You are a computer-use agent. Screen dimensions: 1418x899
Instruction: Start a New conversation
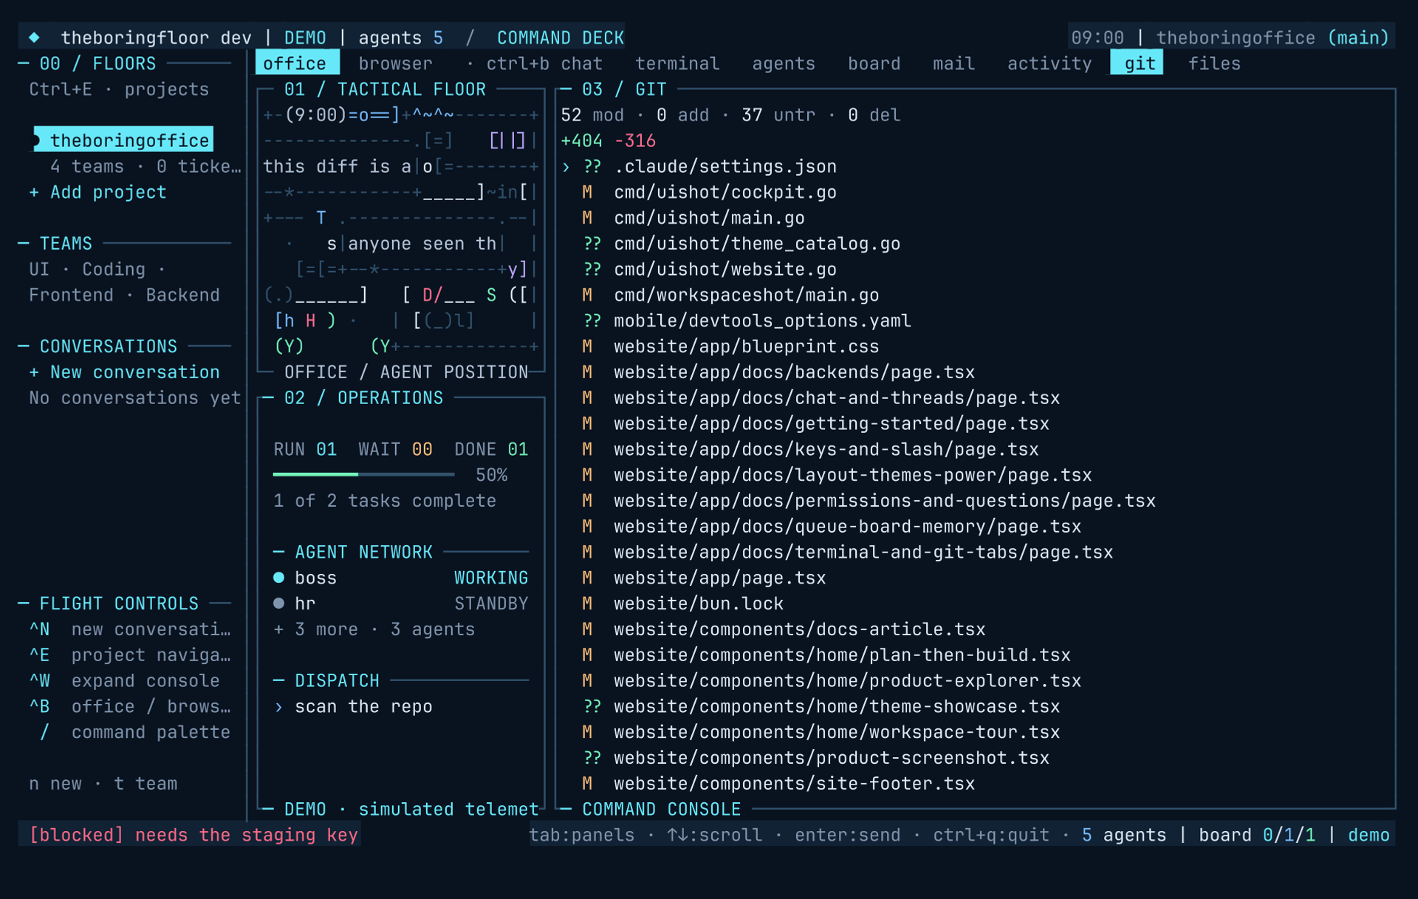point(124,372)
